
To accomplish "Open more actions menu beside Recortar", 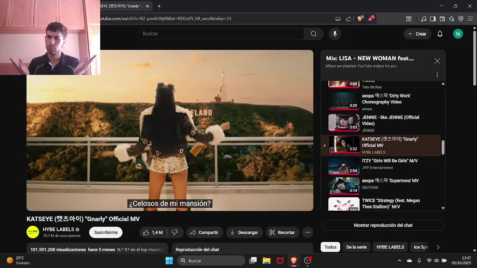I will click(308, 232).
